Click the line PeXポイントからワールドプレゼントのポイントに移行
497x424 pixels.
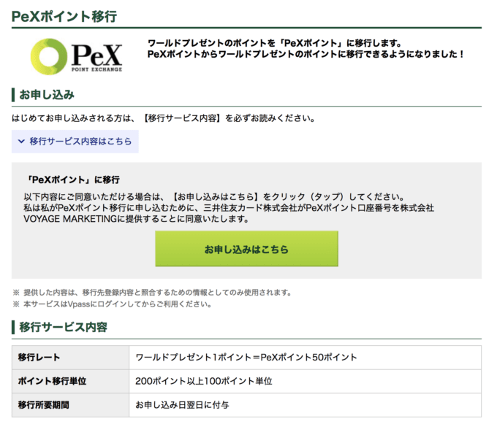[306, 54]
